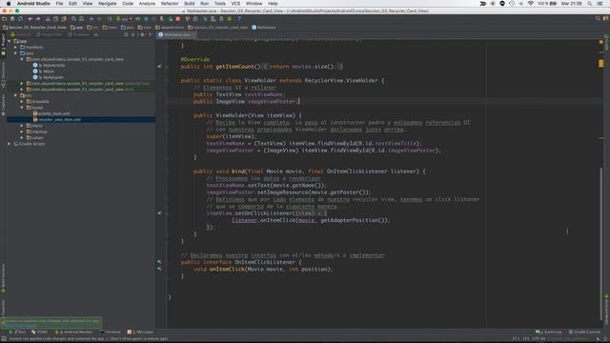Click the Copy toolbar icon
The image size is (610, 343).
(55, 19)
